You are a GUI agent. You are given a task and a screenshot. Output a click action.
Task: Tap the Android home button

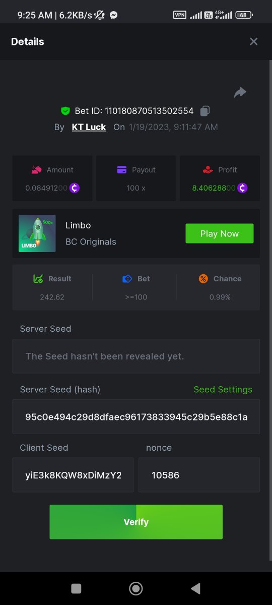(135, 588)
